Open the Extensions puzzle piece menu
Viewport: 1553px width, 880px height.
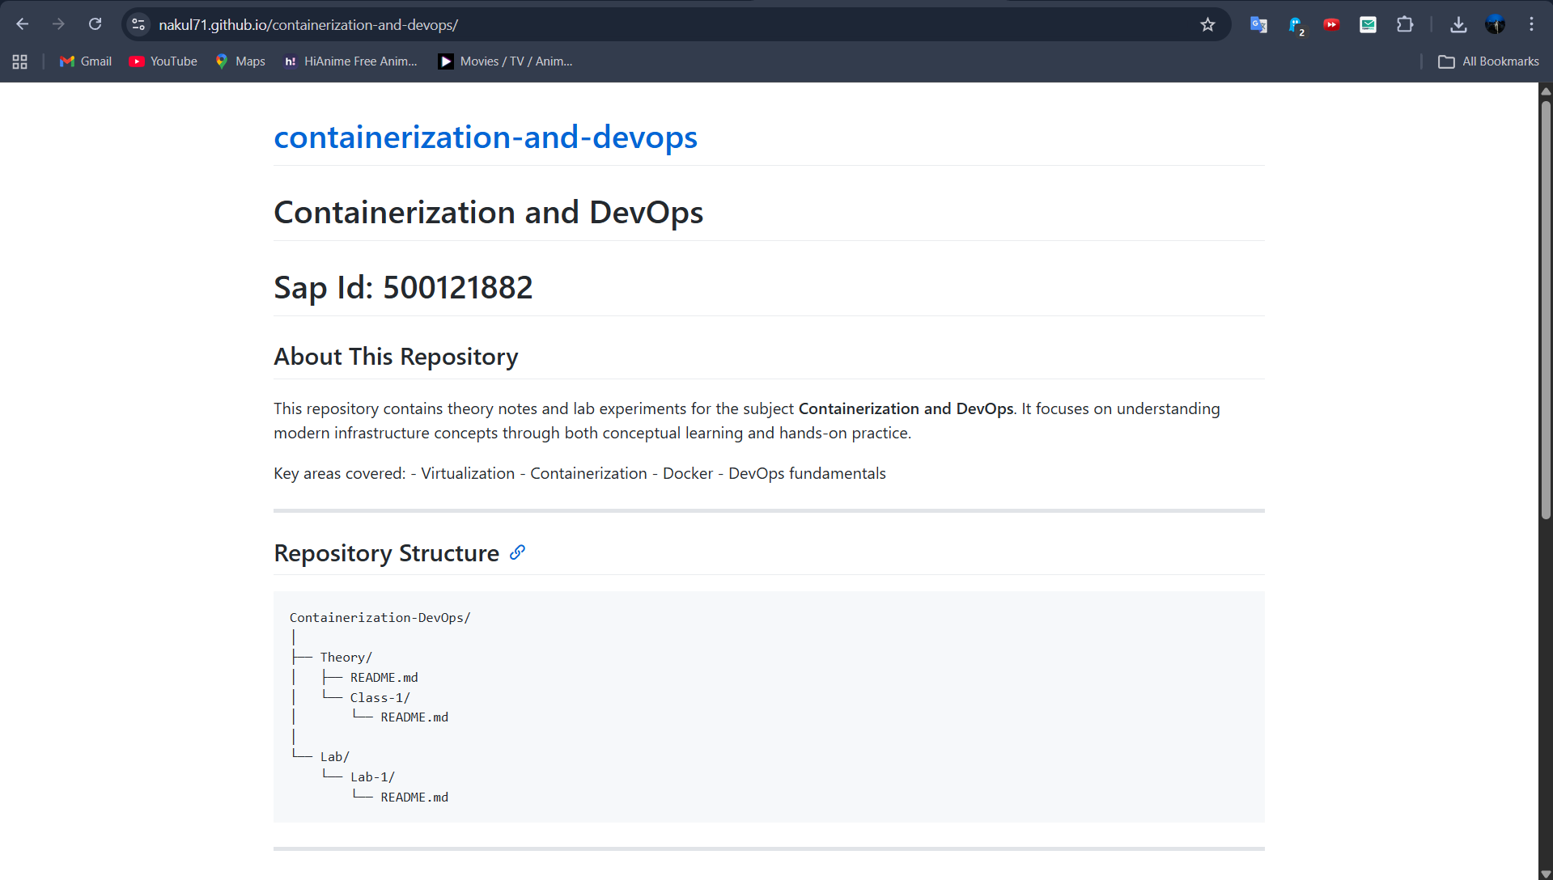pos(1405,24)
